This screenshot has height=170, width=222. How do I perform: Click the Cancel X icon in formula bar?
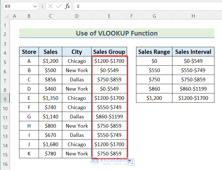point(50,6)
